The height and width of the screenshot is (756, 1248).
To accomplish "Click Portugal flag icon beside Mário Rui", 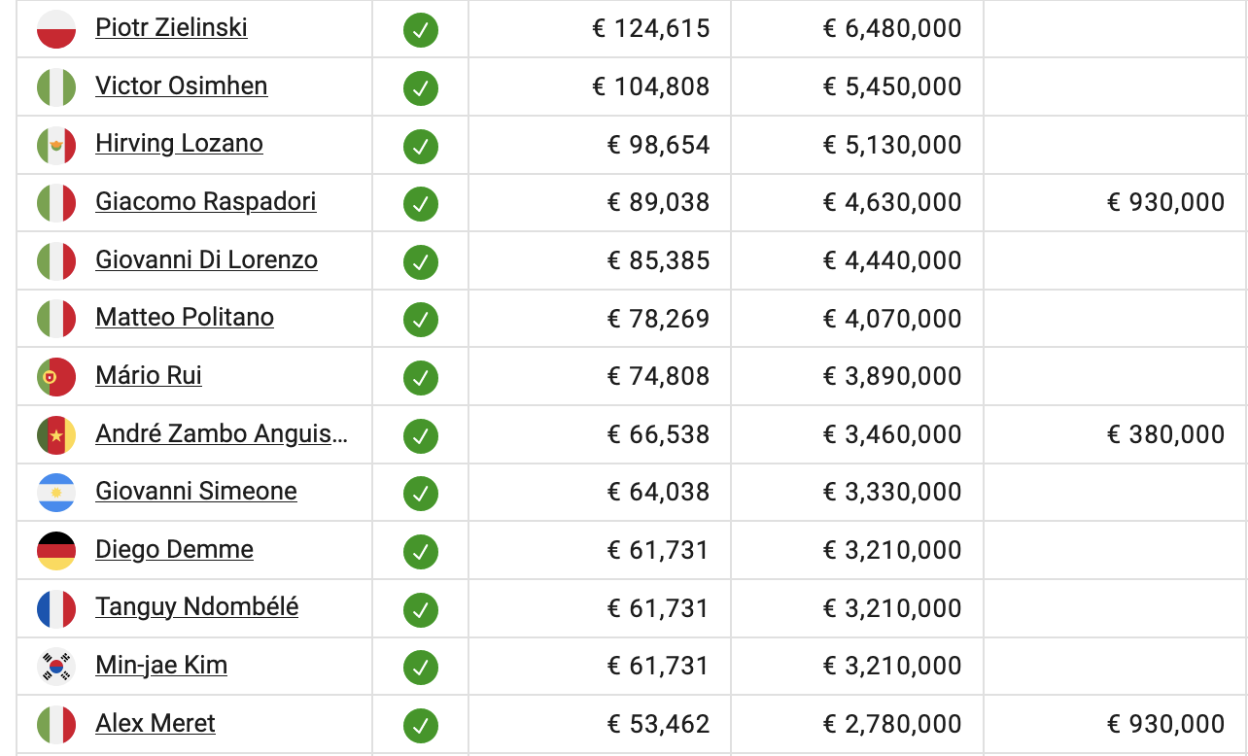I will (56, 377).
